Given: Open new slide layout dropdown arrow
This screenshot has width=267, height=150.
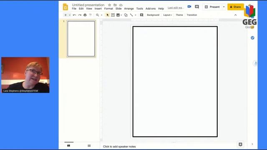Looking at the screenshot, I should pos(70,15).
